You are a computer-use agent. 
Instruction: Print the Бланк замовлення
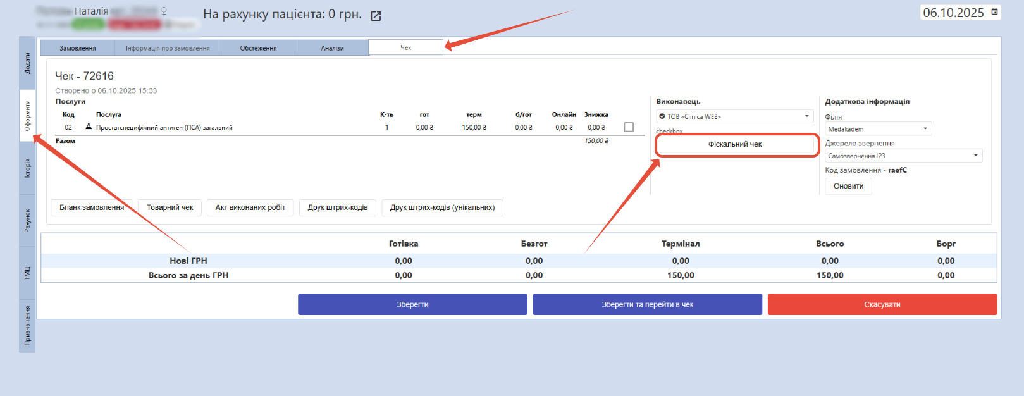pyautogui.click(x=92, y=207)
